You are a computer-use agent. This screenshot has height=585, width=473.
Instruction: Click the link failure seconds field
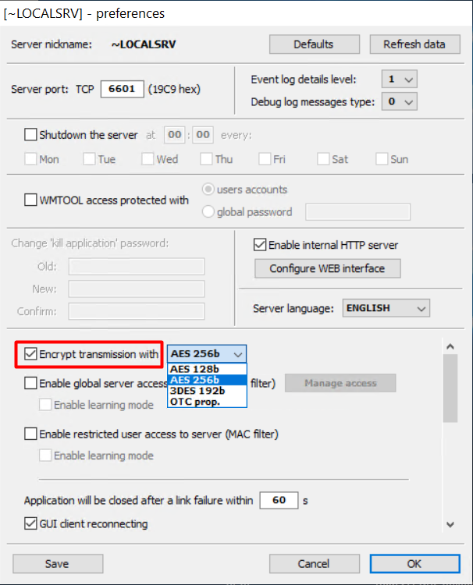279,501
